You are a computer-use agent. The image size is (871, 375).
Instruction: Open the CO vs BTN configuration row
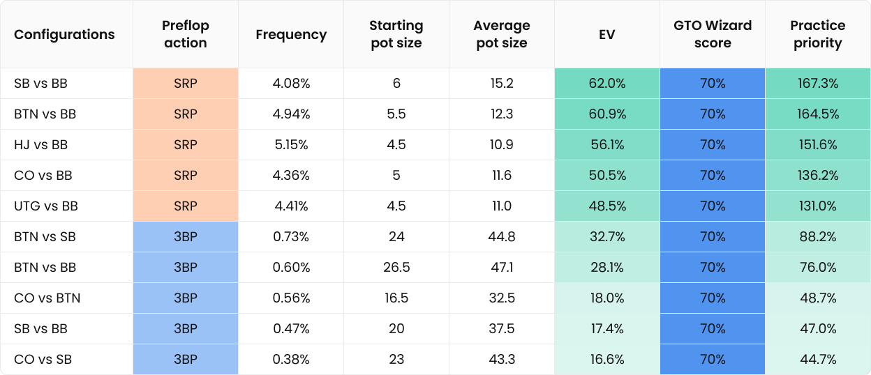47,298
